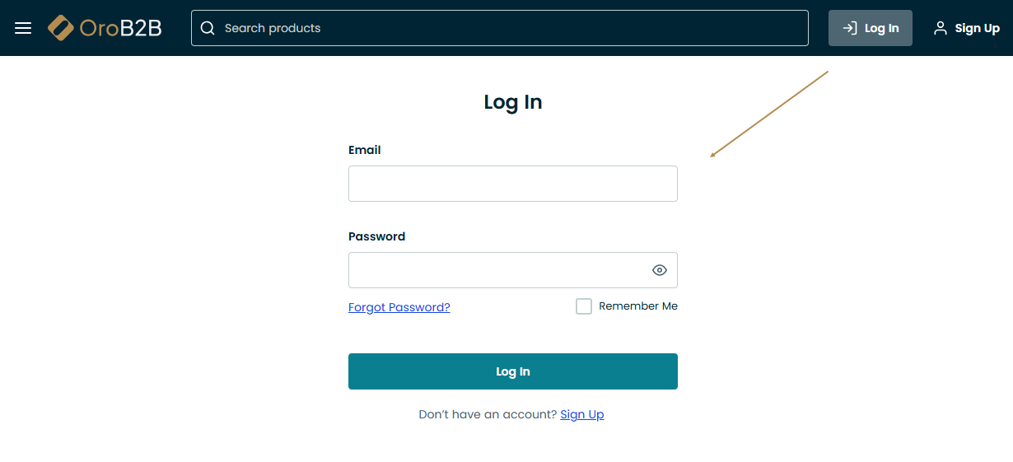Focus the Search products field
The width and height of the screenshot is (1013, 462).
[511, 28]
